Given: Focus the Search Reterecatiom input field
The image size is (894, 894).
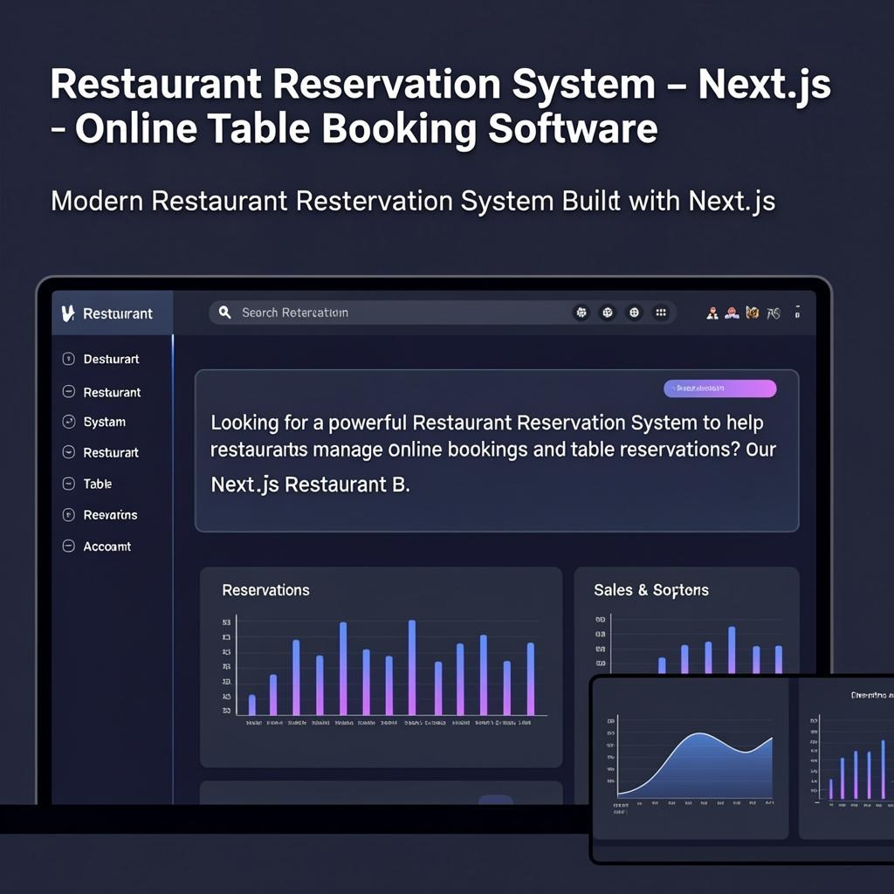Looking at the screenshot, I should 443,313.
